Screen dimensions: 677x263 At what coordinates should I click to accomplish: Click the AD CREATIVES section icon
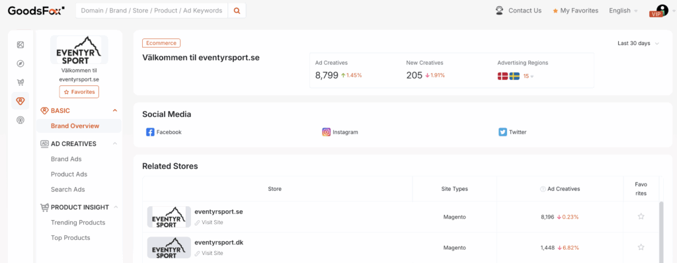[x=44, y=143]
